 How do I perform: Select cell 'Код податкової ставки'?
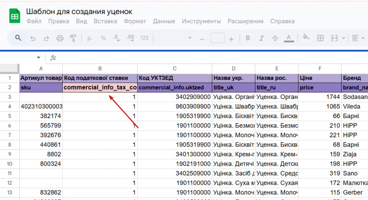[x=100, y=78]
